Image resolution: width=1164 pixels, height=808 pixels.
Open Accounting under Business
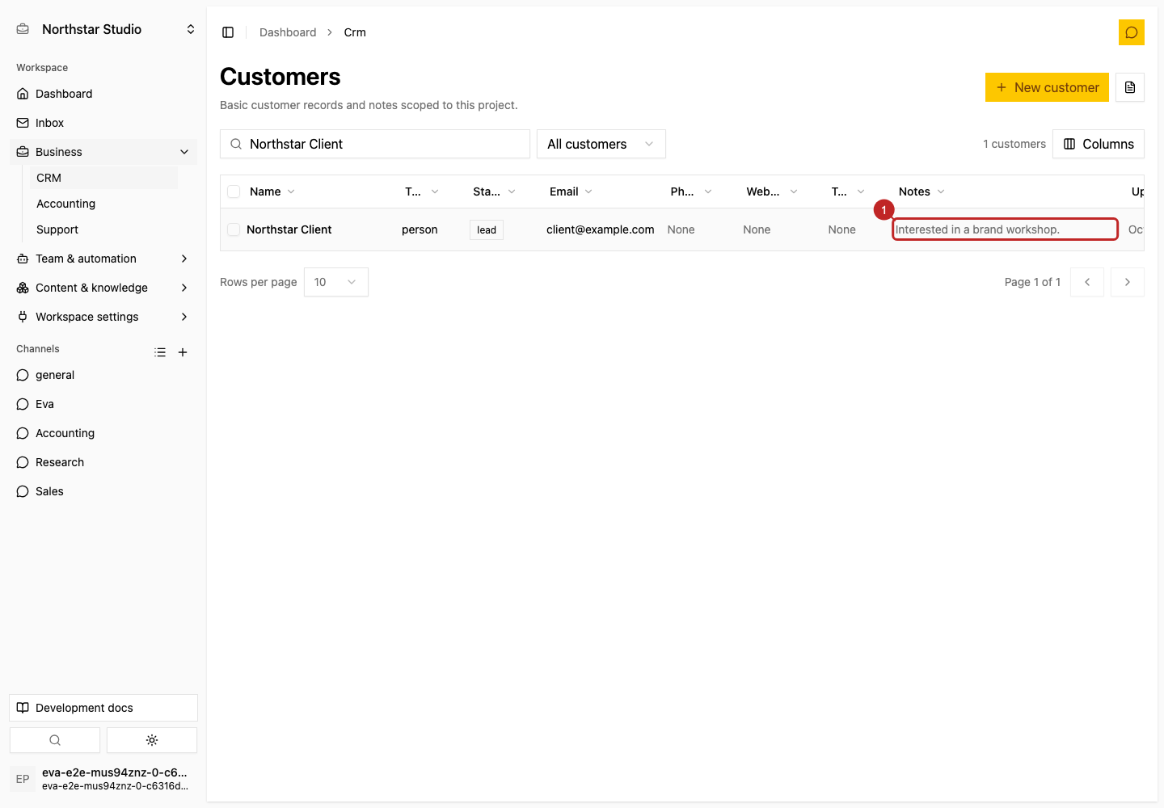click(x=103, y=204)
